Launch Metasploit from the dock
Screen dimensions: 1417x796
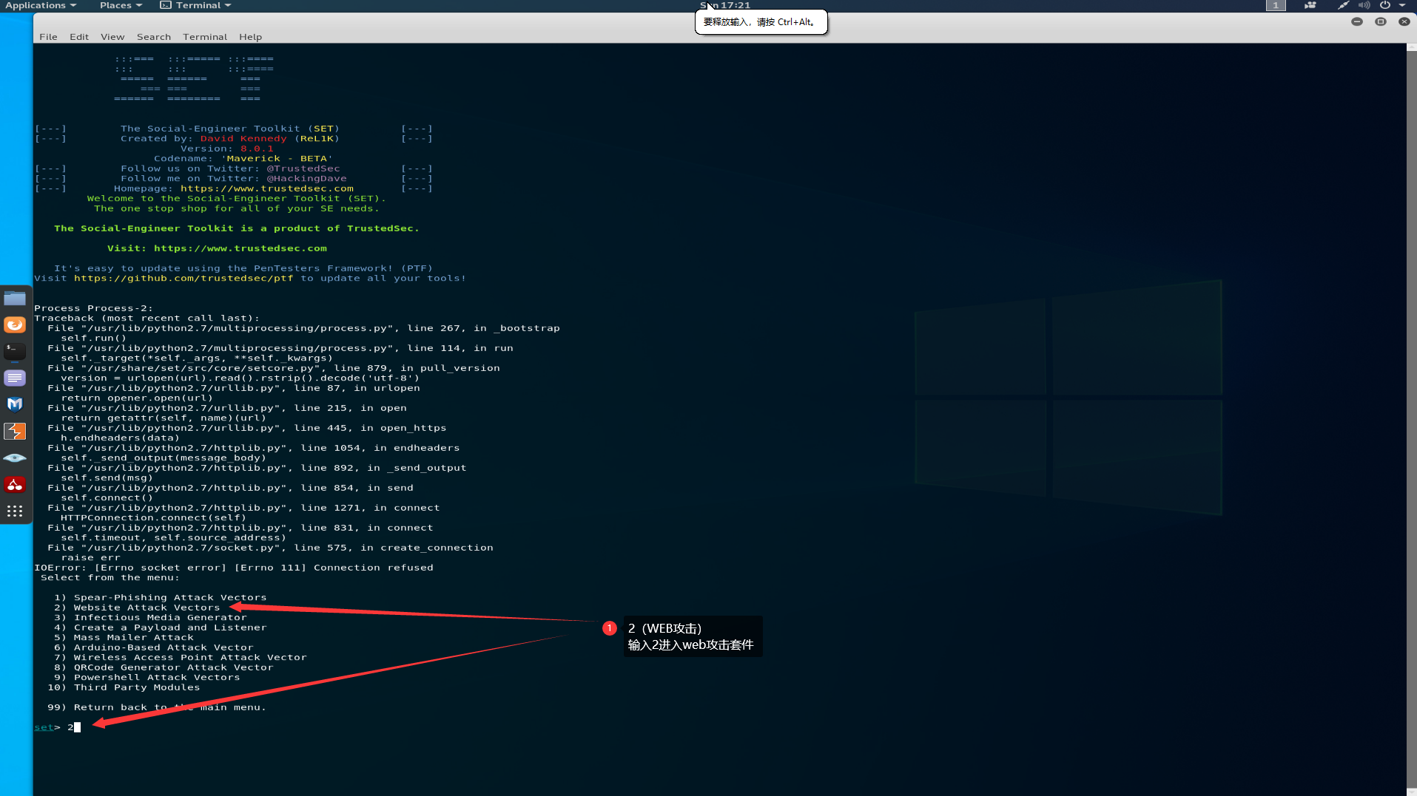pyautogui.click(x=15, y=404)
